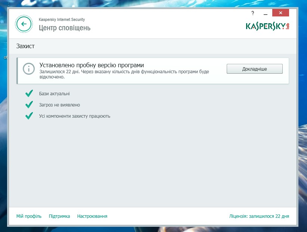Click the 'Центр сповіщень' title

point(65,28)
